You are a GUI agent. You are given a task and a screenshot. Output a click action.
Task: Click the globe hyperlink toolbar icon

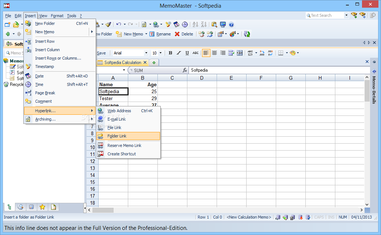(156, 24)
